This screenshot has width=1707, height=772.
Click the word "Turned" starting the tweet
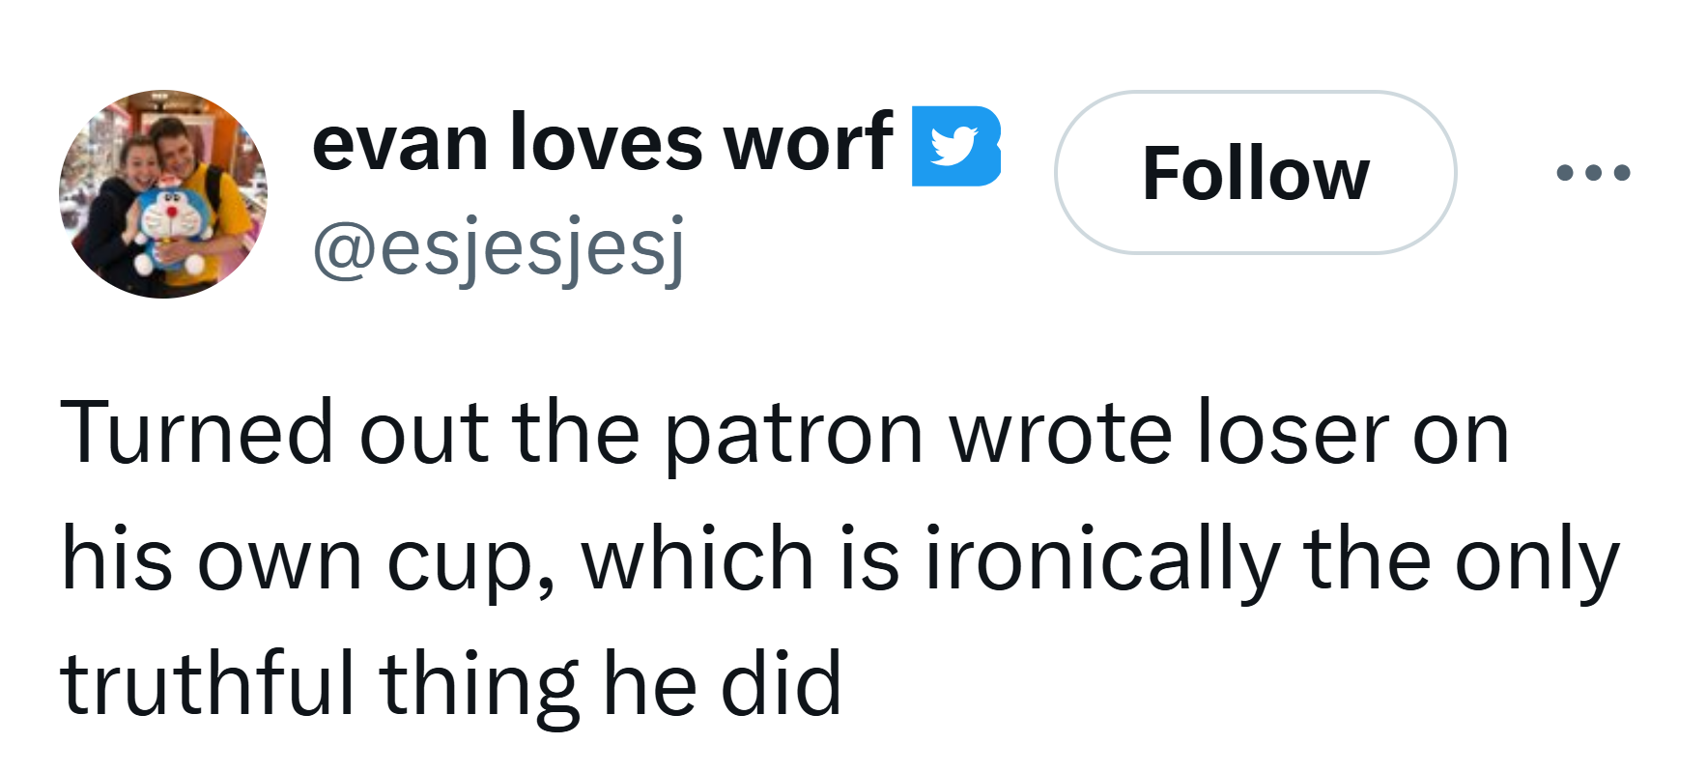coord(197,434)
